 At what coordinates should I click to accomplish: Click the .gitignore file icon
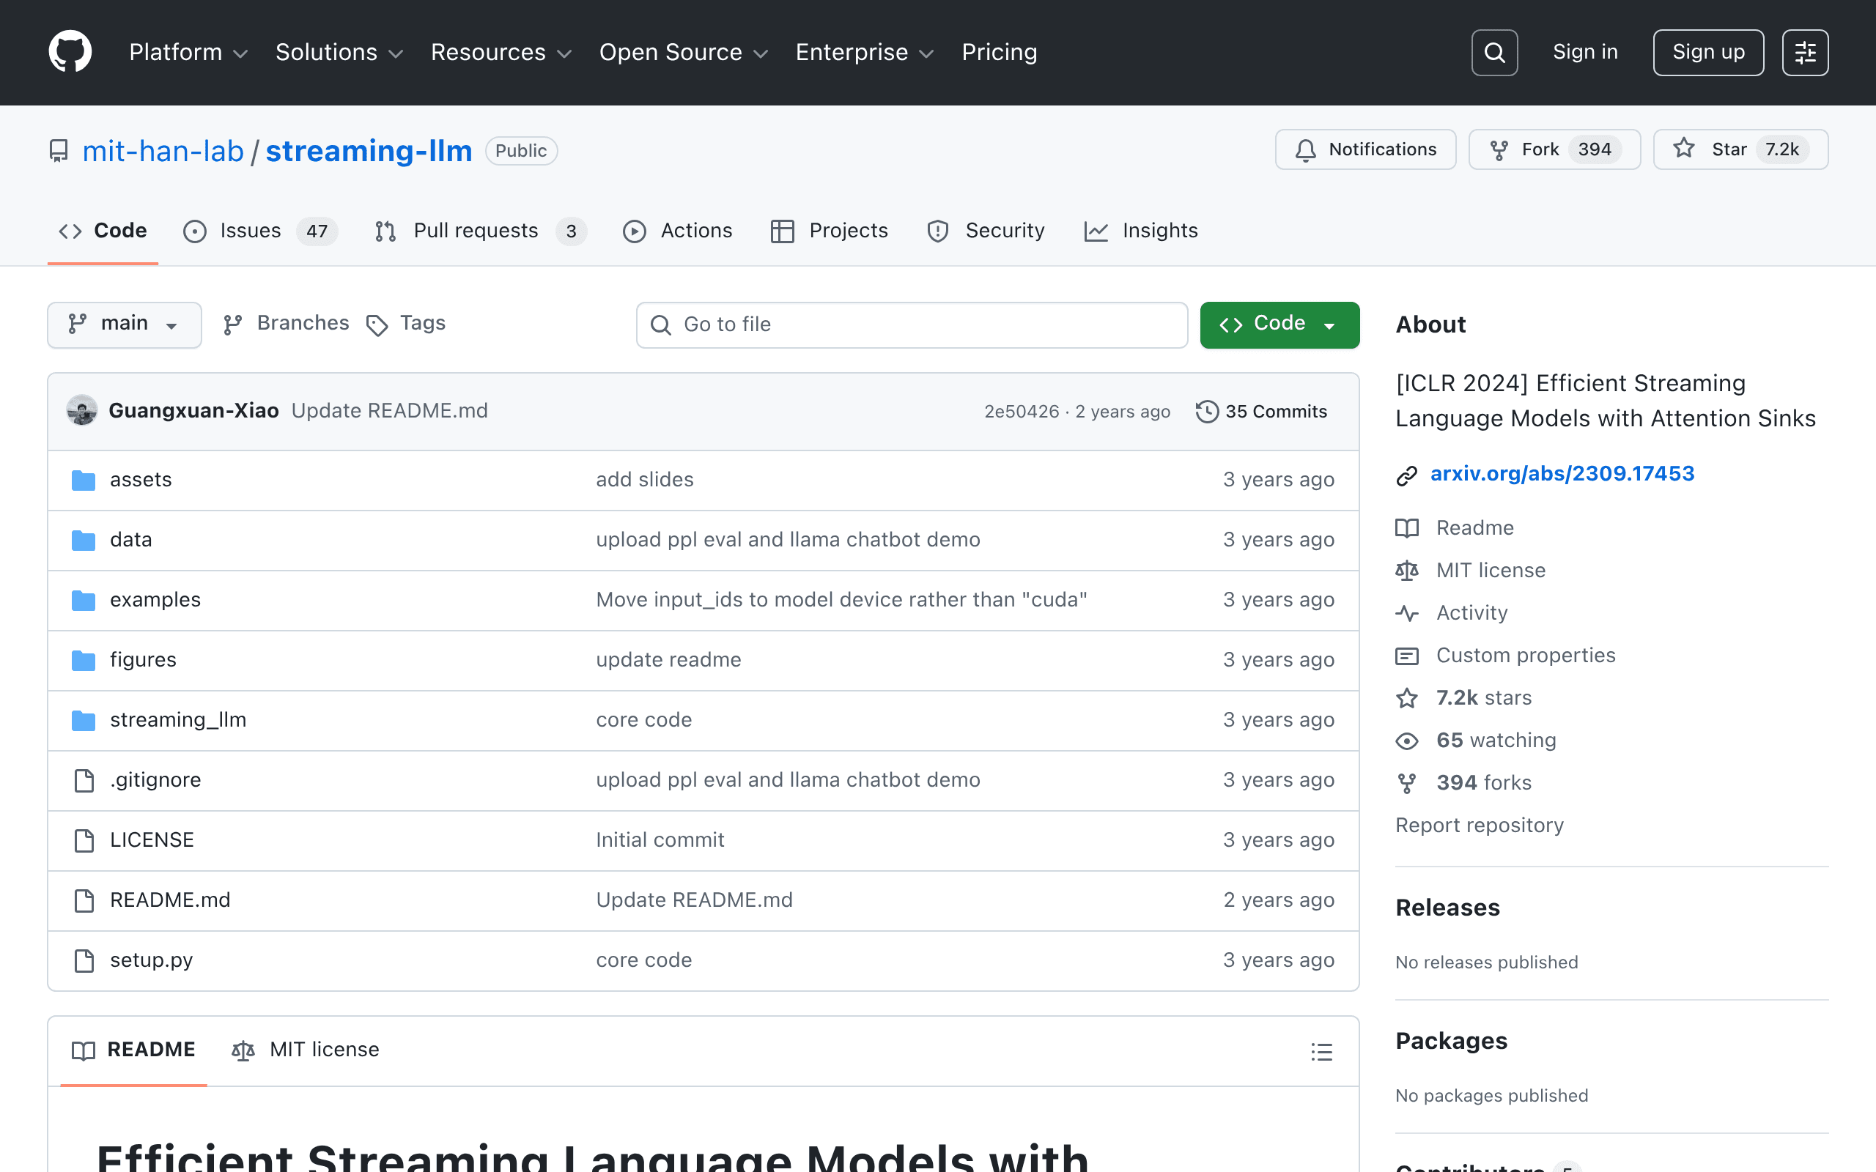point(84,781)
